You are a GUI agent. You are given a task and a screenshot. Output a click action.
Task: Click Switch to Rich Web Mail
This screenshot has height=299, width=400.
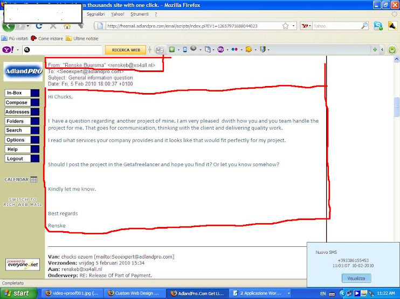tap(23, 202)
